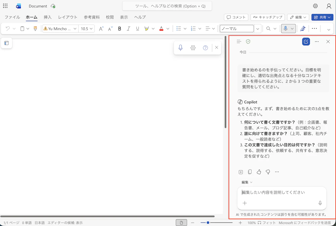Expand the ribbon collapse chevron
This screenshot has height=226, width=336.
[x=329, y=30]
